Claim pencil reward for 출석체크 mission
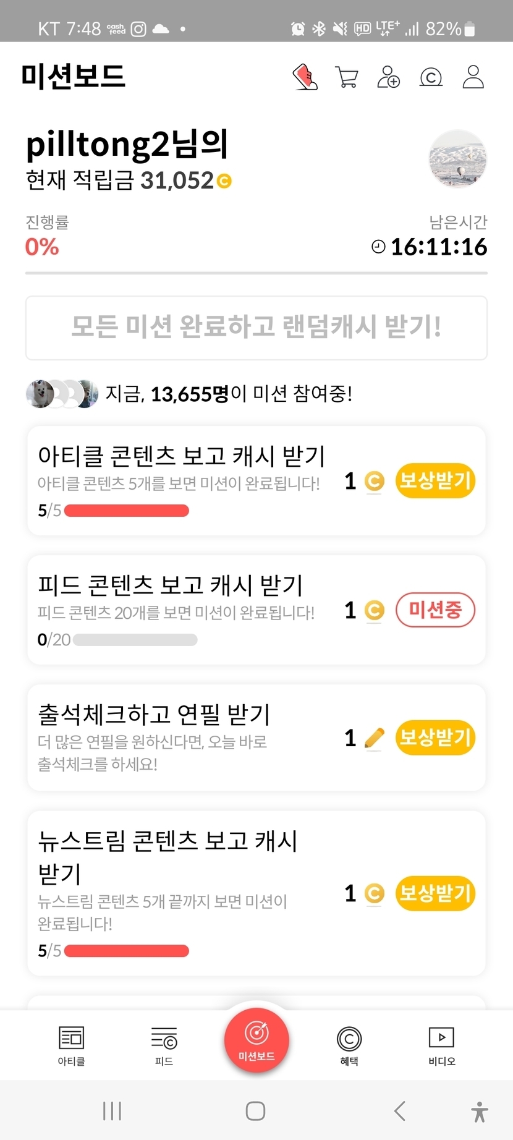The width and height of the screenshot is (513, 1140). (x=435, y=738)
